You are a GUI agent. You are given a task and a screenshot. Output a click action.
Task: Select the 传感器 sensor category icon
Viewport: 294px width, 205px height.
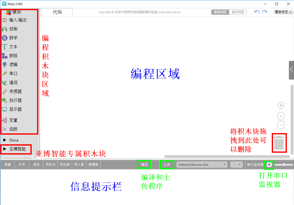coord(5,91)
